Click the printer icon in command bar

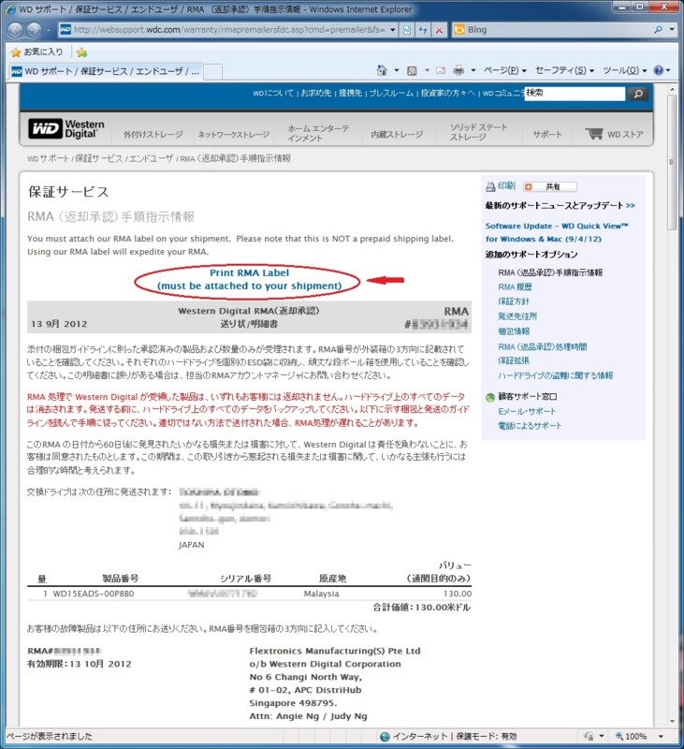[458, 71]
